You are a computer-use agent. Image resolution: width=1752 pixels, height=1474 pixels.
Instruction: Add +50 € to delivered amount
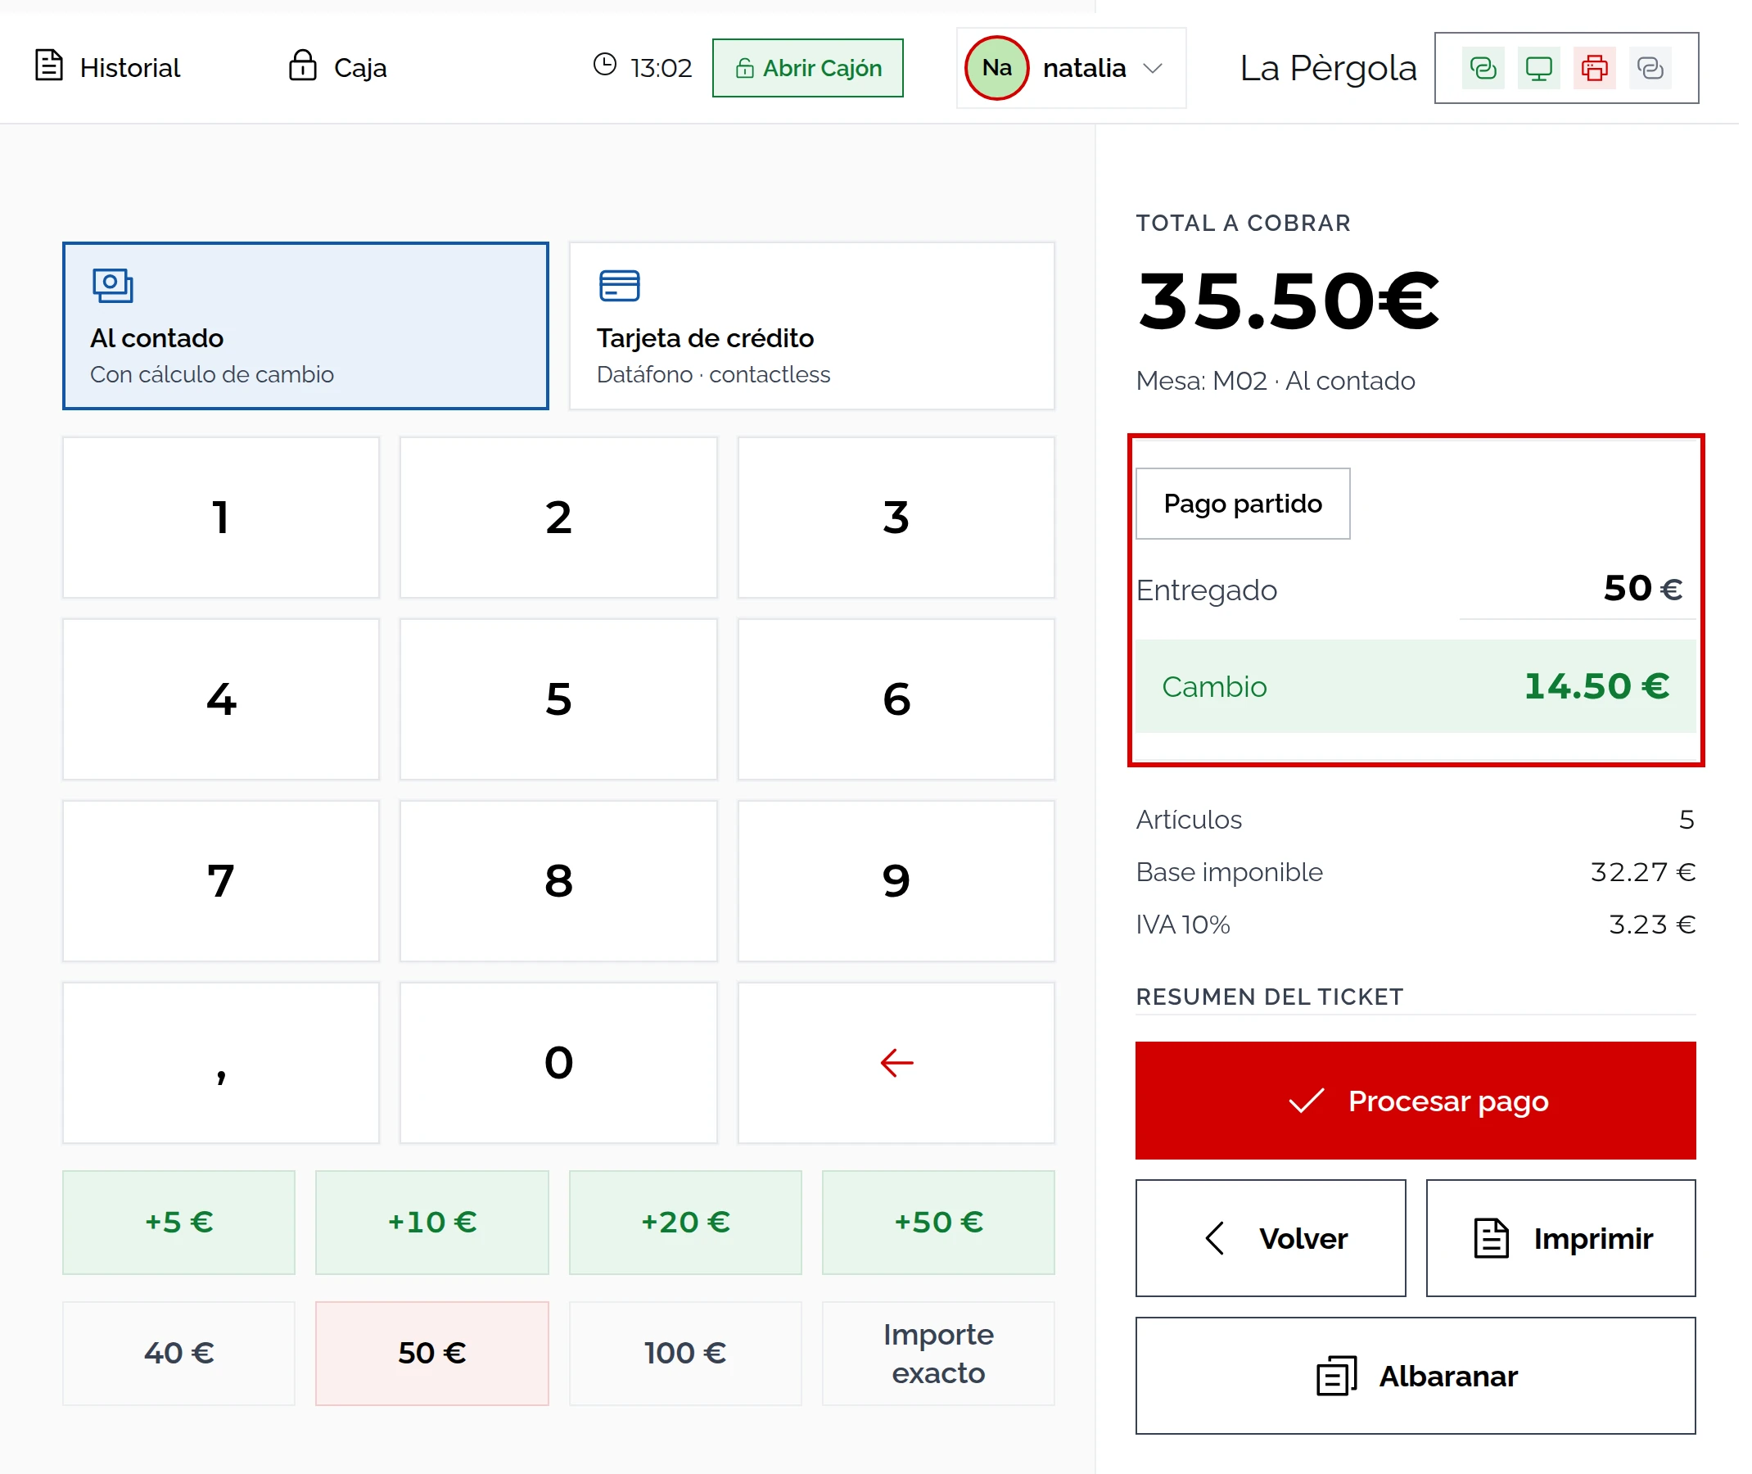(939, 1223)
